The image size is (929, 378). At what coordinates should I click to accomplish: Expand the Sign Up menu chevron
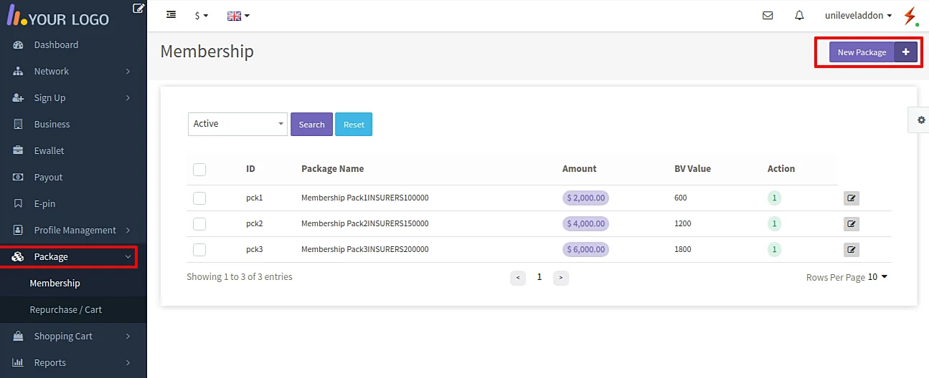[x=128, y=98]
